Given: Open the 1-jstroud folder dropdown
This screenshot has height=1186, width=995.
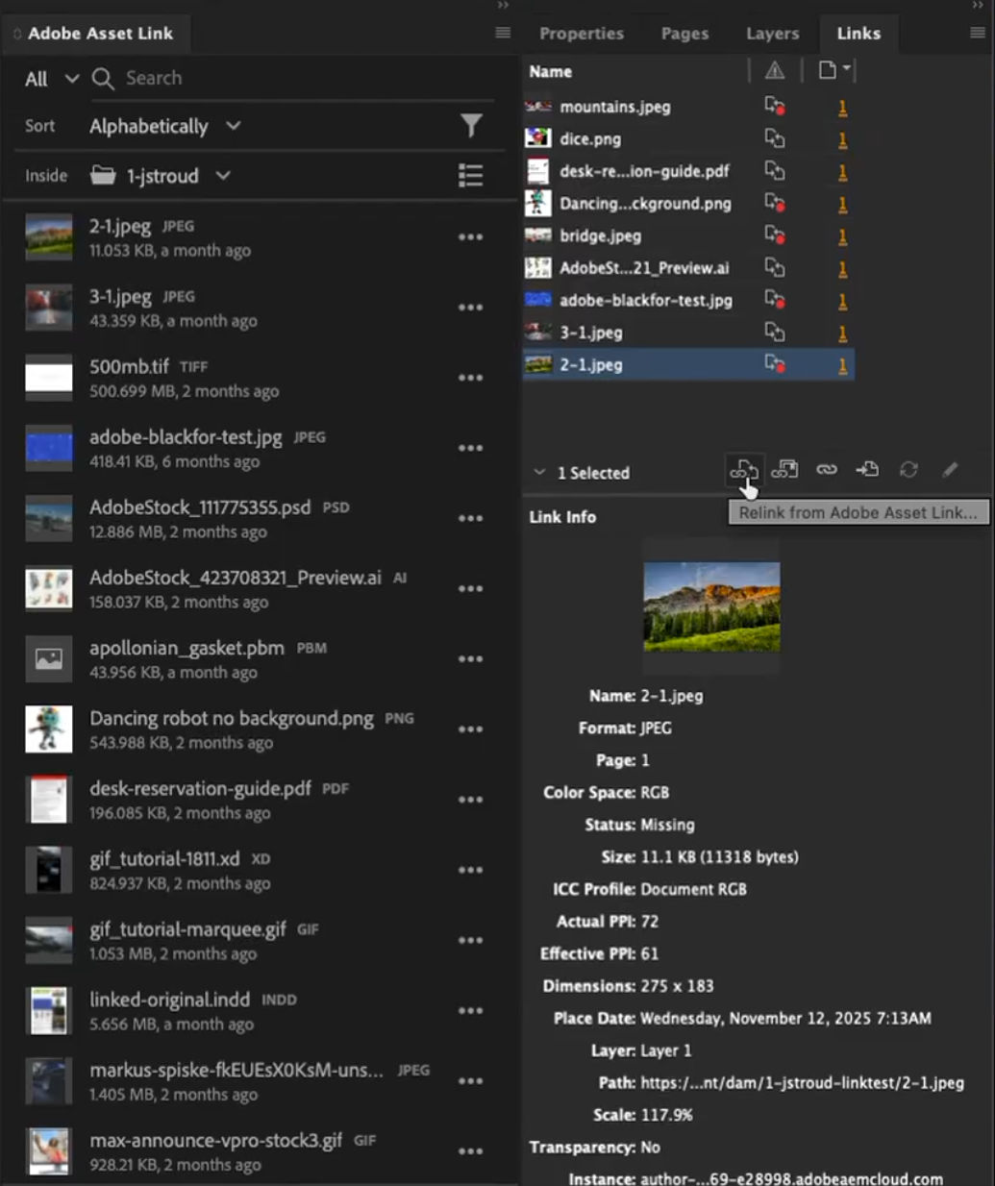Looking at the screenshot, I should click(x=161, y=176).
